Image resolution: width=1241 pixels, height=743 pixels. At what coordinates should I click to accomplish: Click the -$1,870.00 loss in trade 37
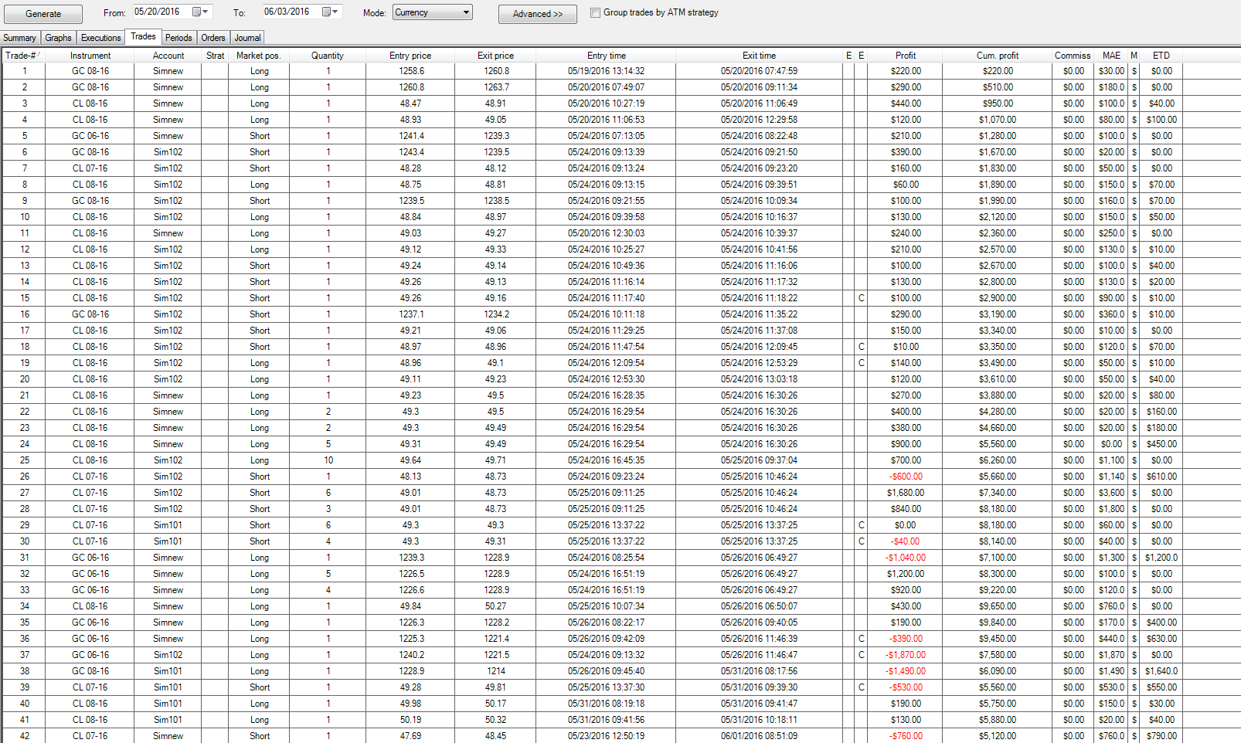tap(906, 655)
